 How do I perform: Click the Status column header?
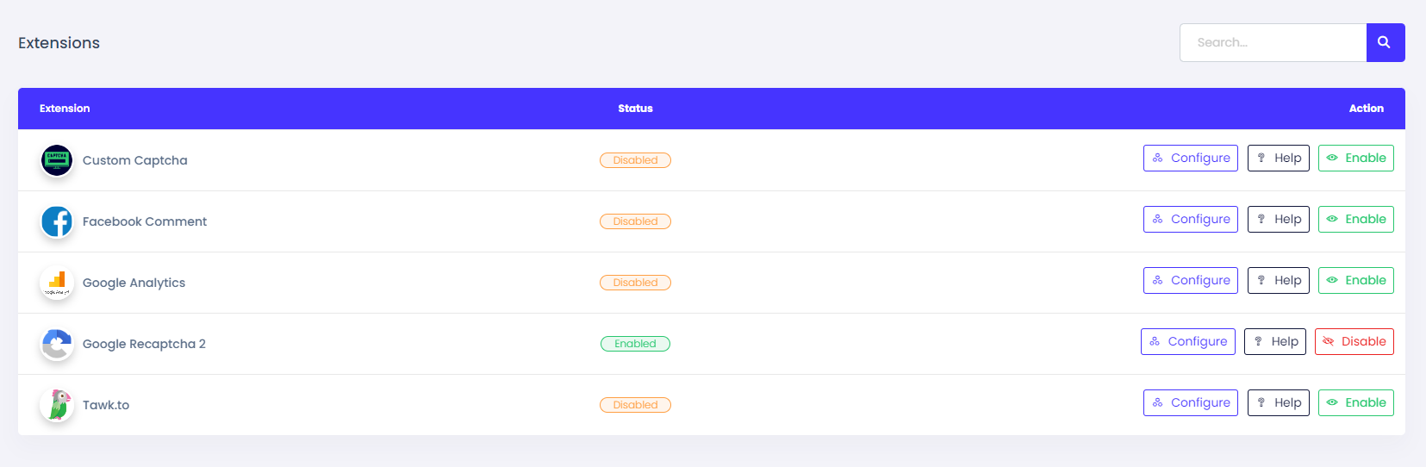click(x=635, y=109)
